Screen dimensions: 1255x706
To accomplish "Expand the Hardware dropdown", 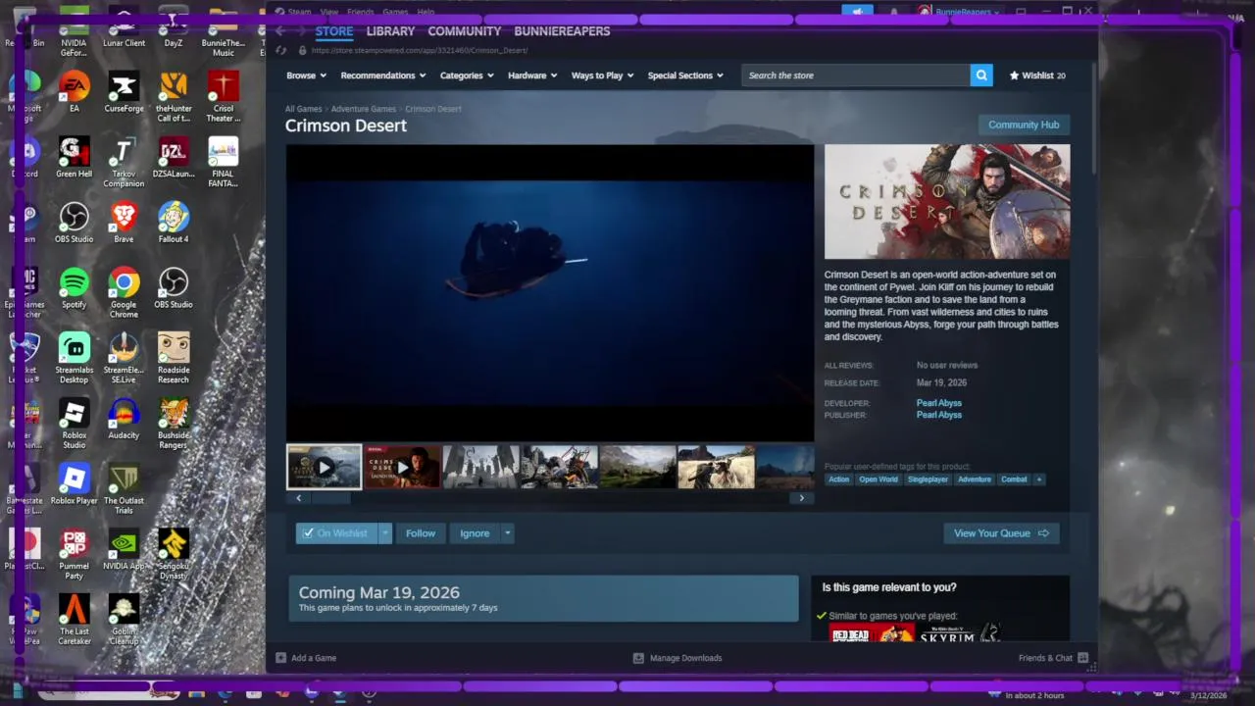I will click(x=532, y=76).
